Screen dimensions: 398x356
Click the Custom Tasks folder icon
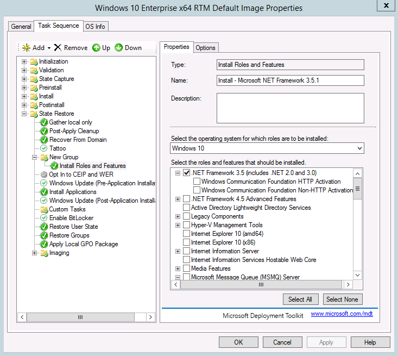click(x=44, y=209)
